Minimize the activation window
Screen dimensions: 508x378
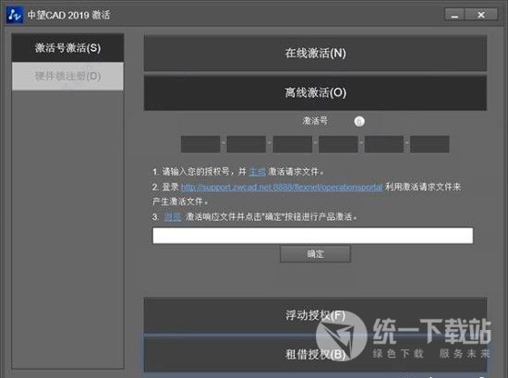(x=454, y=15)
